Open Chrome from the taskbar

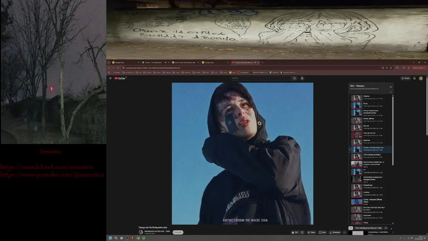(x=138, y=238)
